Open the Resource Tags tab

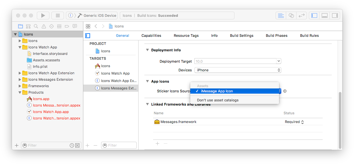point(186,36)
